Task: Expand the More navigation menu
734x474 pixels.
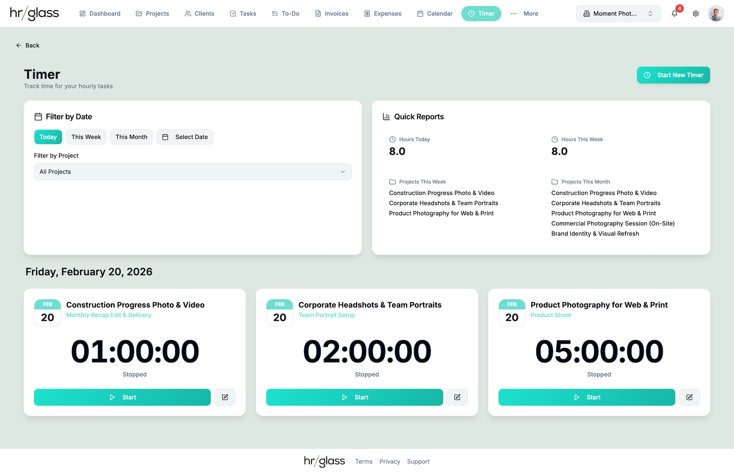Action: [524, 14]
